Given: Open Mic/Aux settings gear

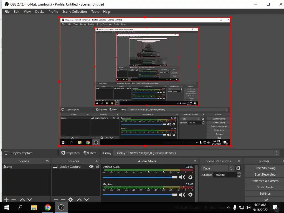Looking at the screenshot, I should 190,195.
